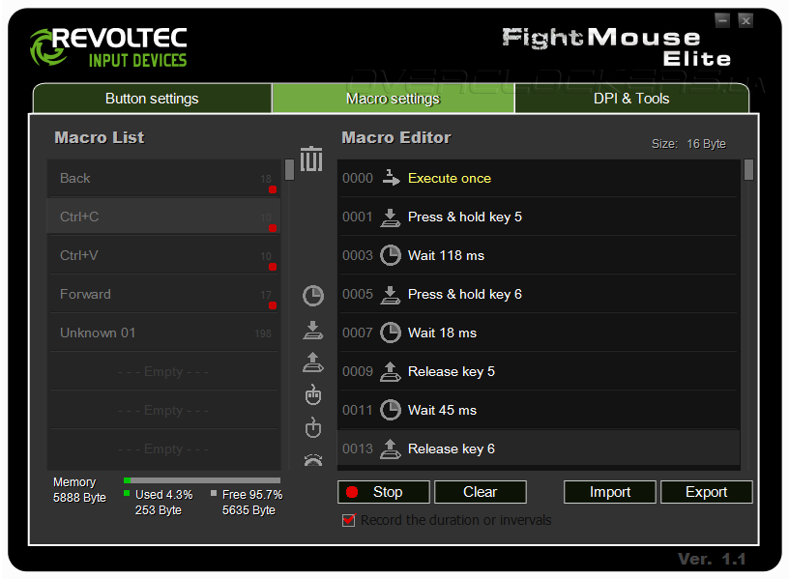
Task: Click the red marker on the Forward macro
Action: [273, 305]
